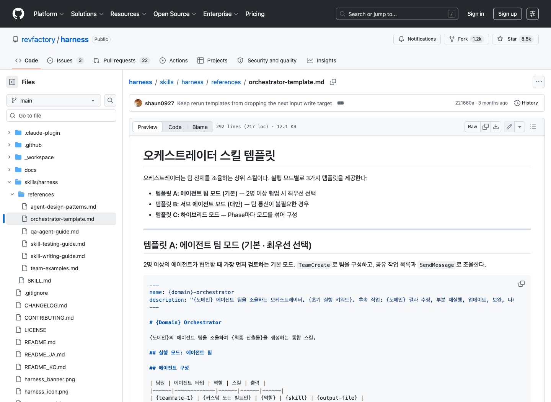Focus Go to file input
551x402 pixels.
(61, 116)
